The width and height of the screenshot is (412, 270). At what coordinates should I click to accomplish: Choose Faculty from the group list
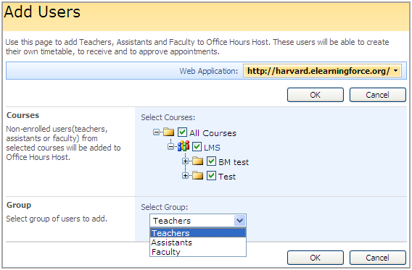198,252
